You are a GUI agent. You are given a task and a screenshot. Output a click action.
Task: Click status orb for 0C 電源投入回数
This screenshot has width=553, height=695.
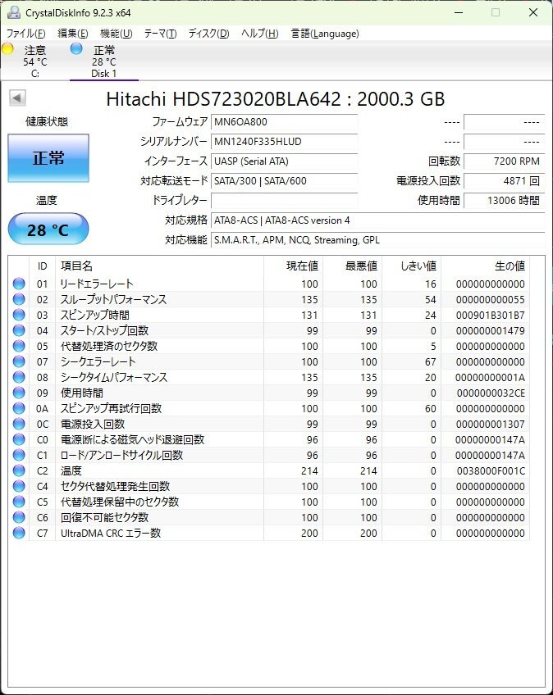(19, 424)
